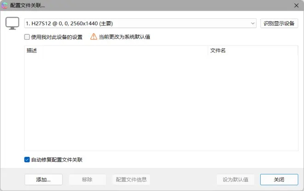Click the 识别显示设备 button
The image size is (304, 191).
(x=279, y=23)
